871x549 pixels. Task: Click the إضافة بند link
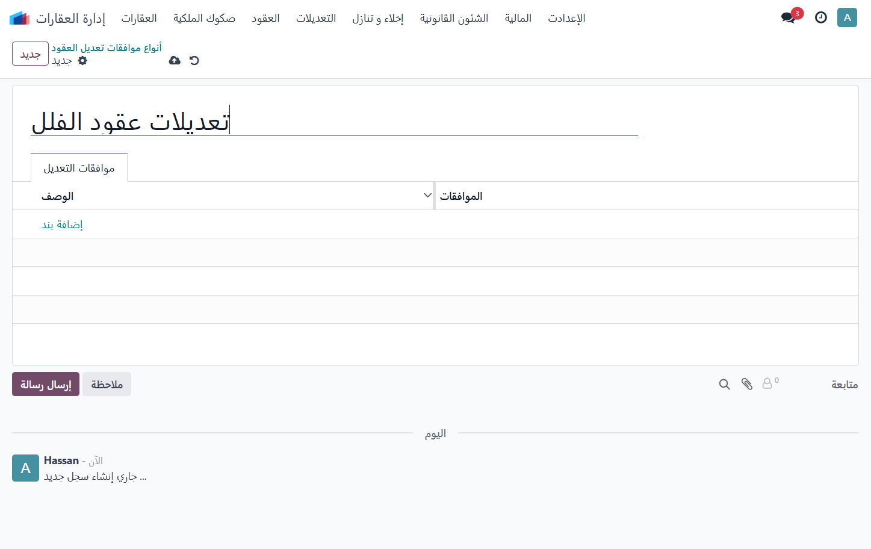[x=62, y=225]
